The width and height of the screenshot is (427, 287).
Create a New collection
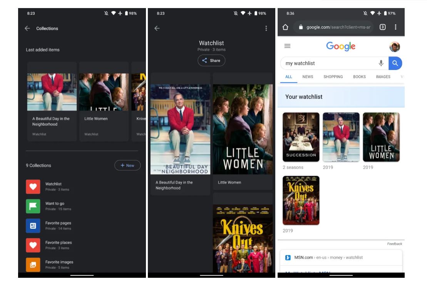pyautogui.click(x=127, y=165)
